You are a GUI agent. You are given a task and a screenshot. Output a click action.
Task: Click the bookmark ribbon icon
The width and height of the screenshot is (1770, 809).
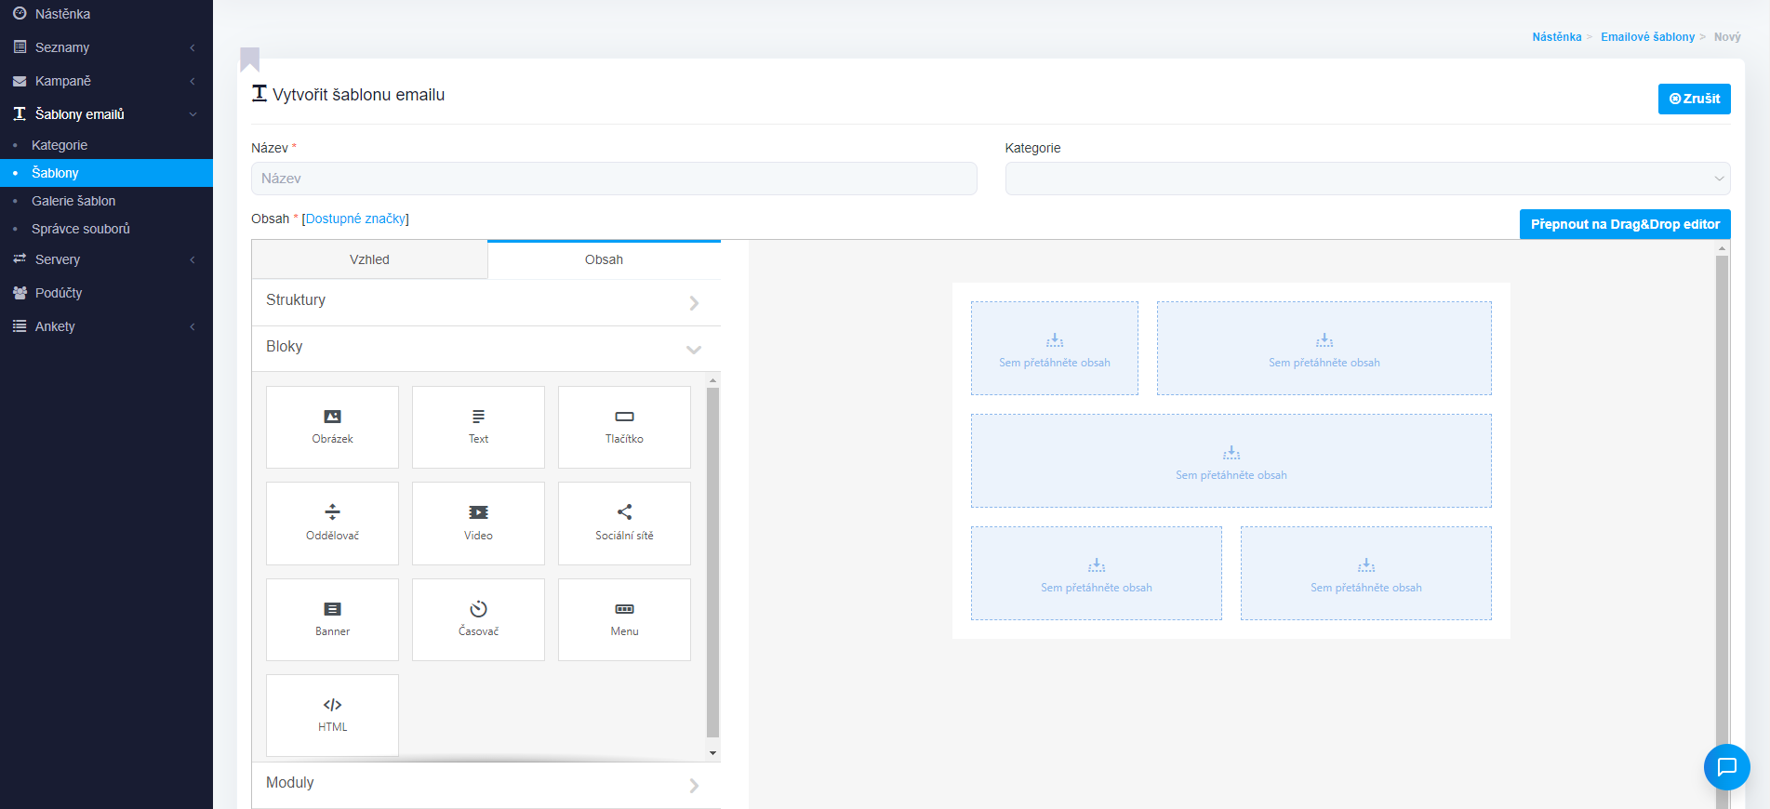(x=249, y=60)
